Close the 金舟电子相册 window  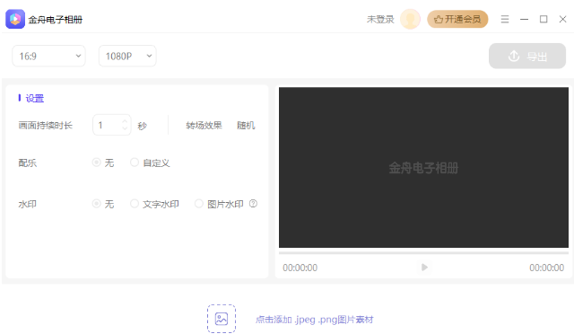point(562,19)
